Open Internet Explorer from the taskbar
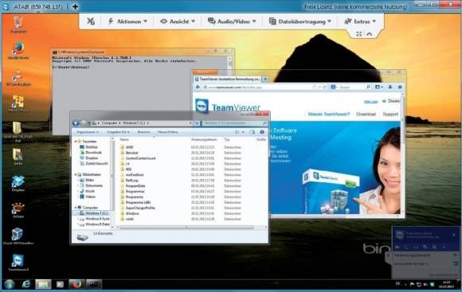Image resolution: width=462 pixels, height=292 pixels. click(26, 284)
